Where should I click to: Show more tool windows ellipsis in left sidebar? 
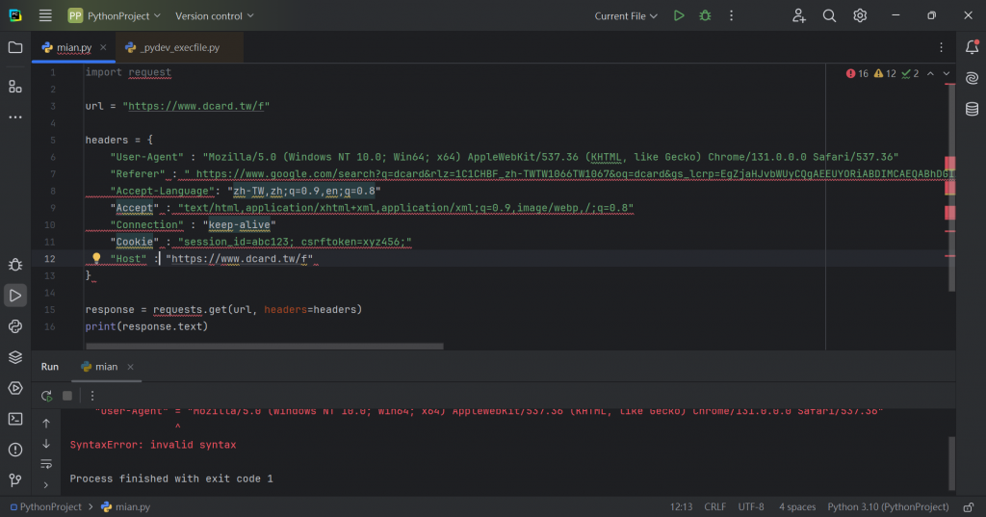point(15,117)
